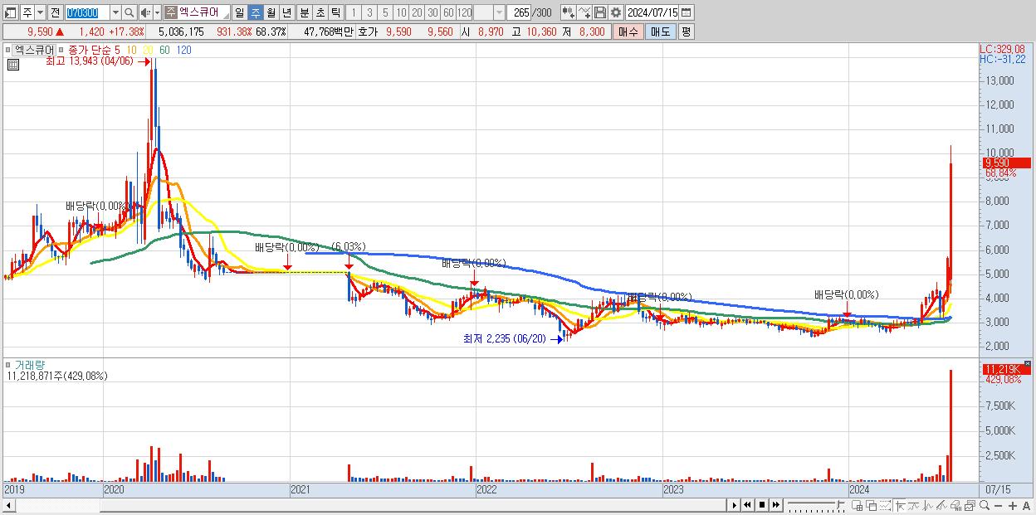This screenshot has width=1036, height=515.
Task: Click the 엑스큐어 chart legend label
Action: click(x=34, y=50)
